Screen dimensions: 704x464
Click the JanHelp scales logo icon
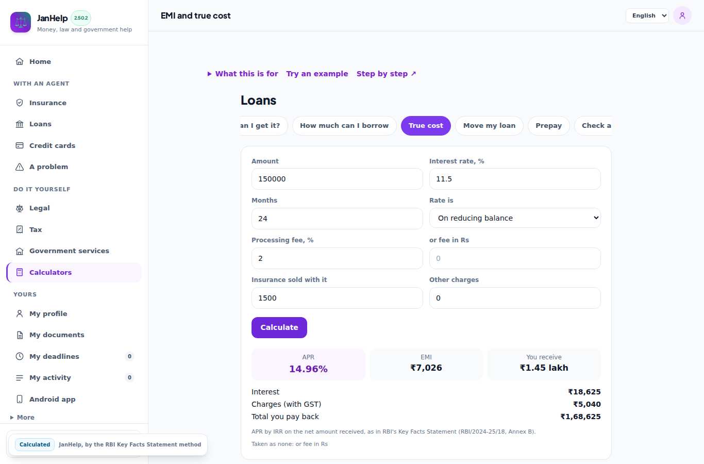point(21,22)
